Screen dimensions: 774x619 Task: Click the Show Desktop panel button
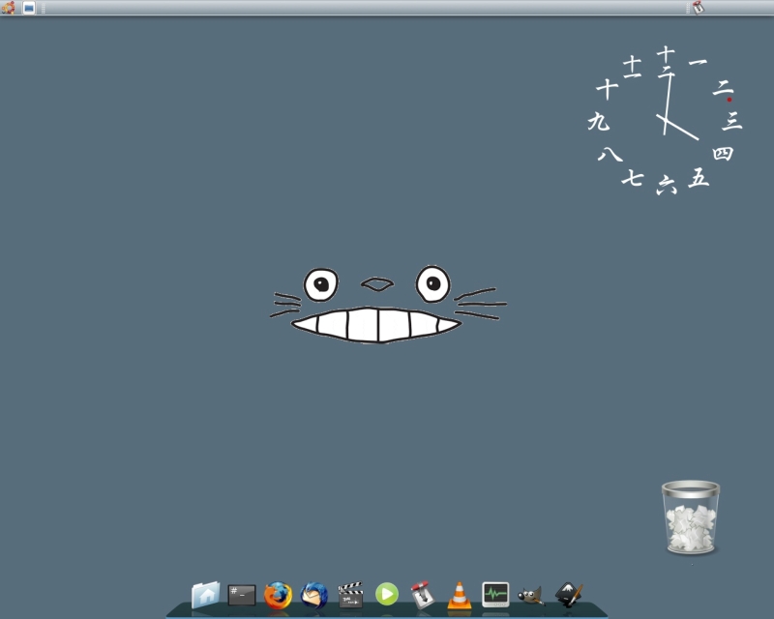point(29,8)
